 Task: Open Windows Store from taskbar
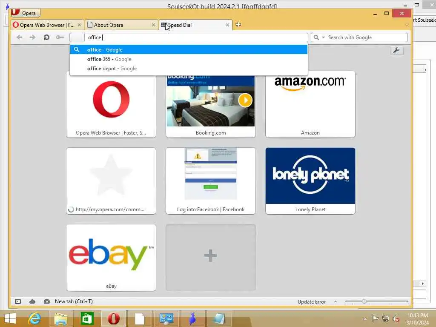pyautogui.click(x=87, y=318)
